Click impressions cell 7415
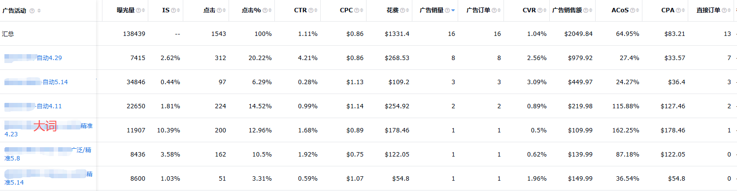 click(x=137, y=58)
